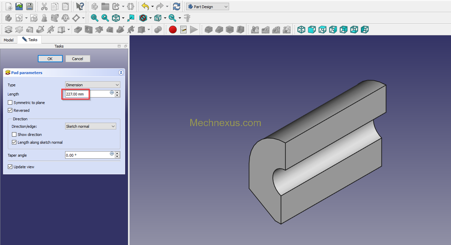Click the Execute macro play icon

194,30
